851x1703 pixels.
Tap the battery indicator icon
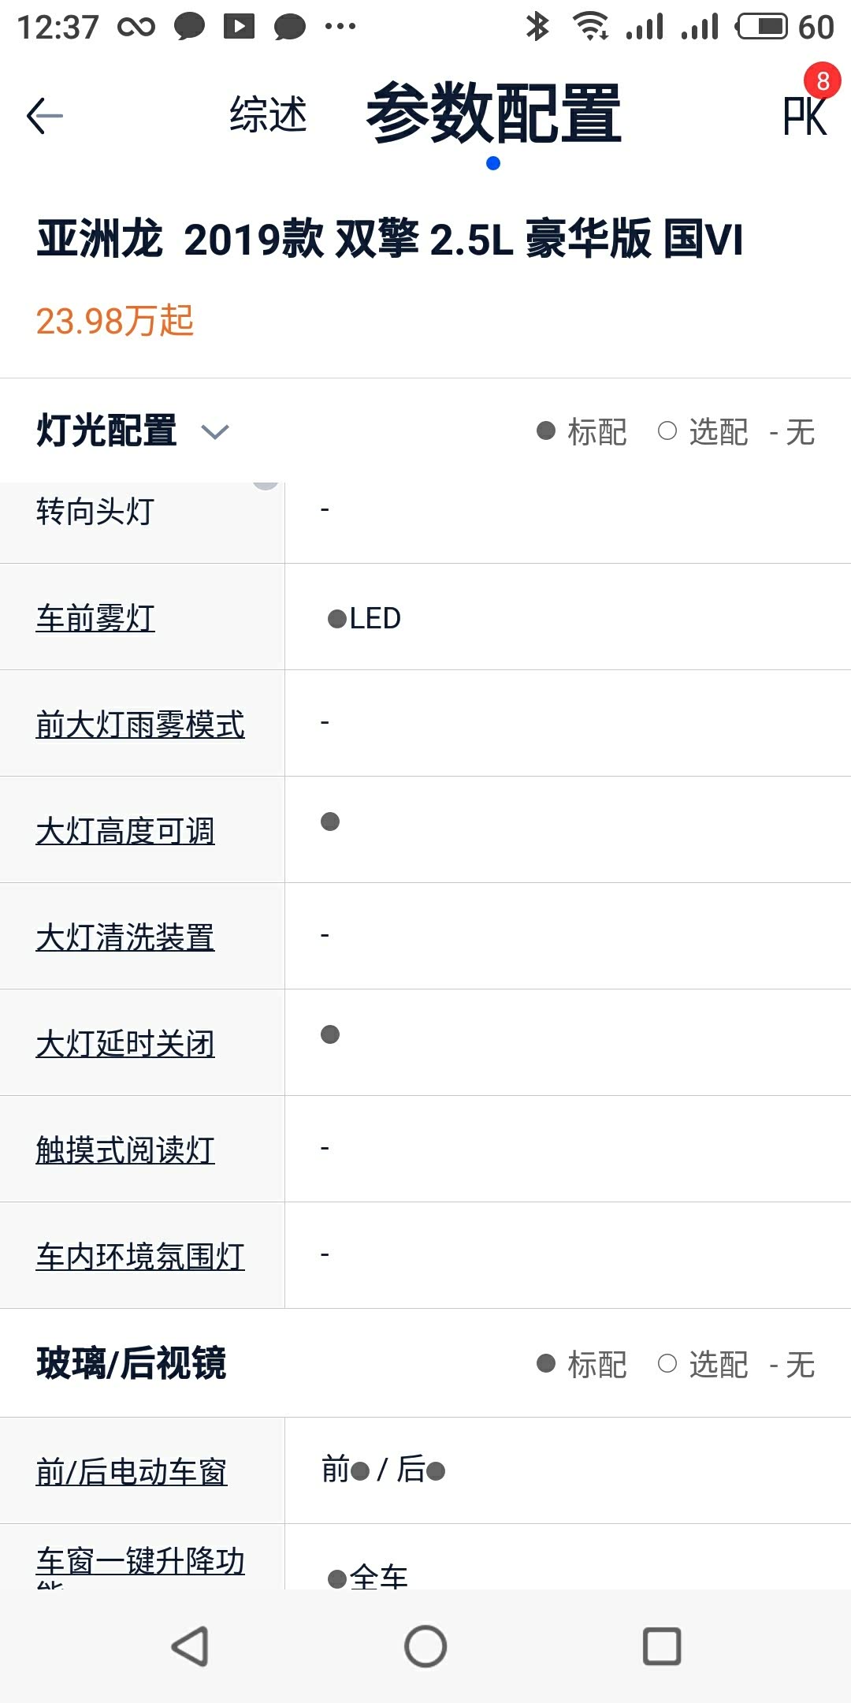[761, 27]
